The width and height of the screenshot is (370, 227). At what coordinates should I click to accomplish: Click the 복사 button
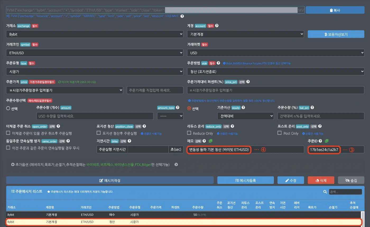[x=335, y=10]
